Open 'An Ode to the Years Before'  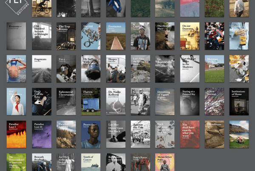tap(66, 162)
